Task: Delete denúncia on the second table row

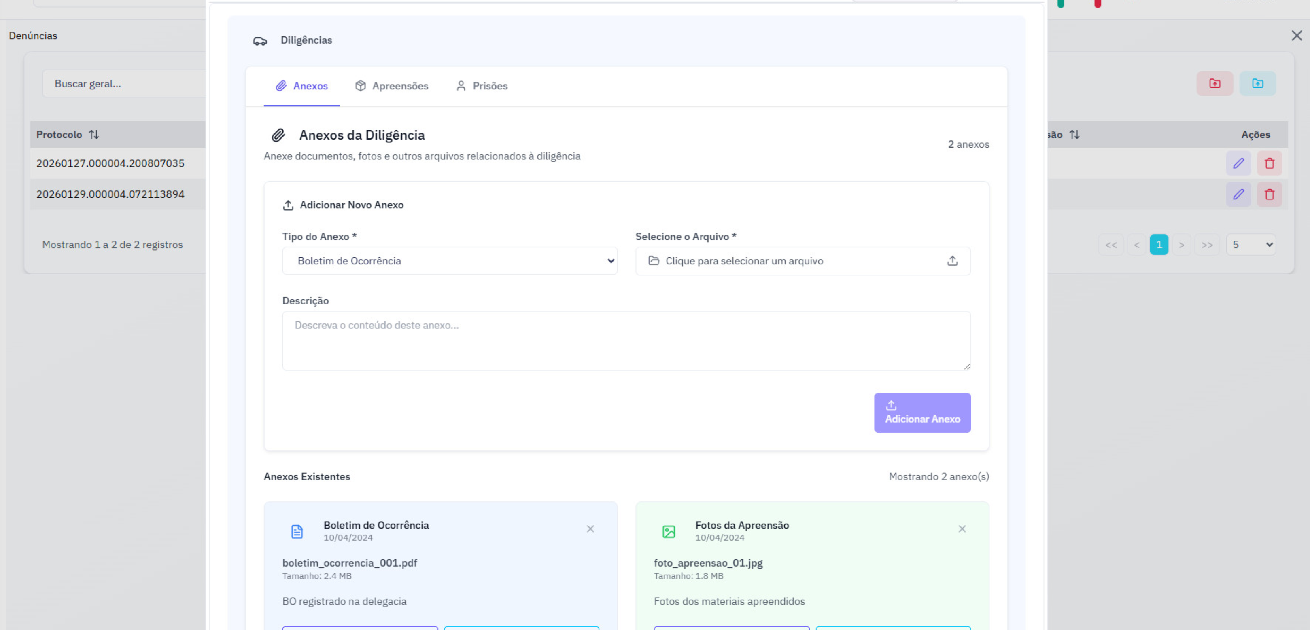Action: click(1269, 194)
